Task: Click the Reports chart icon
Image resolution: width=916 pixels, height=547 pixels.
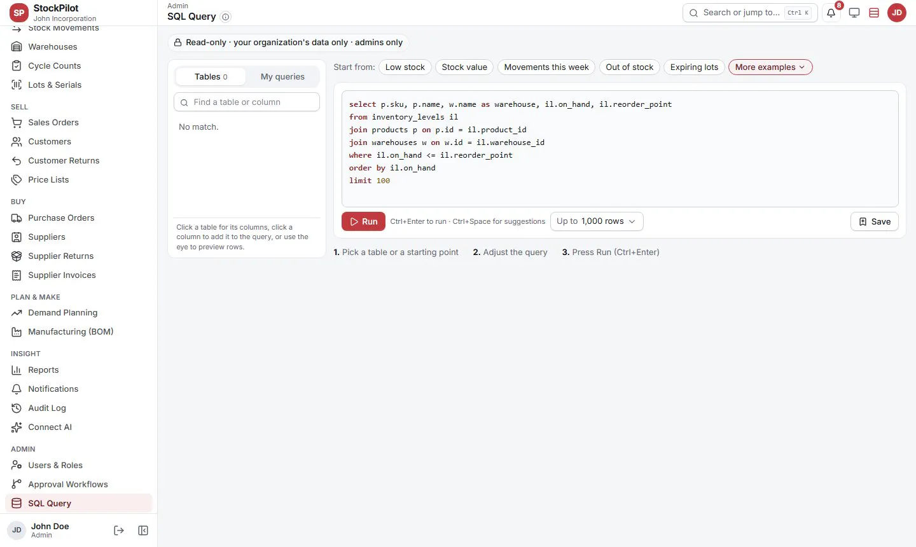Action: [x=17, y=370]
